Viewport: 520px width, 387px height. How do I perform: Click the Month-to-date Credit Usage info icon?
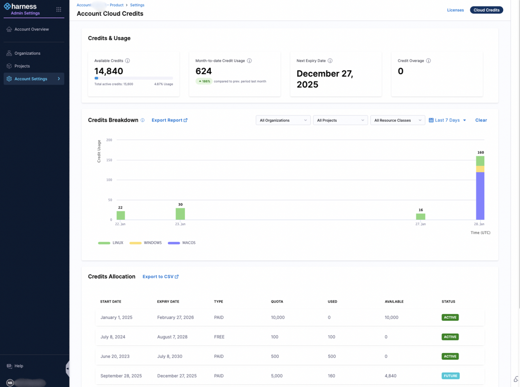pyautogui.click(x=249, y=61)
